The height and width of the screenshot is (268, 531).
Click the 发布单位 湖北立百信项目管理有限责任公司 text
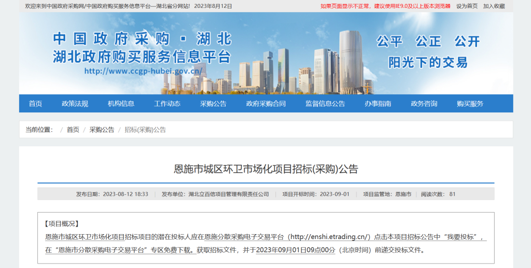point(215,194)
